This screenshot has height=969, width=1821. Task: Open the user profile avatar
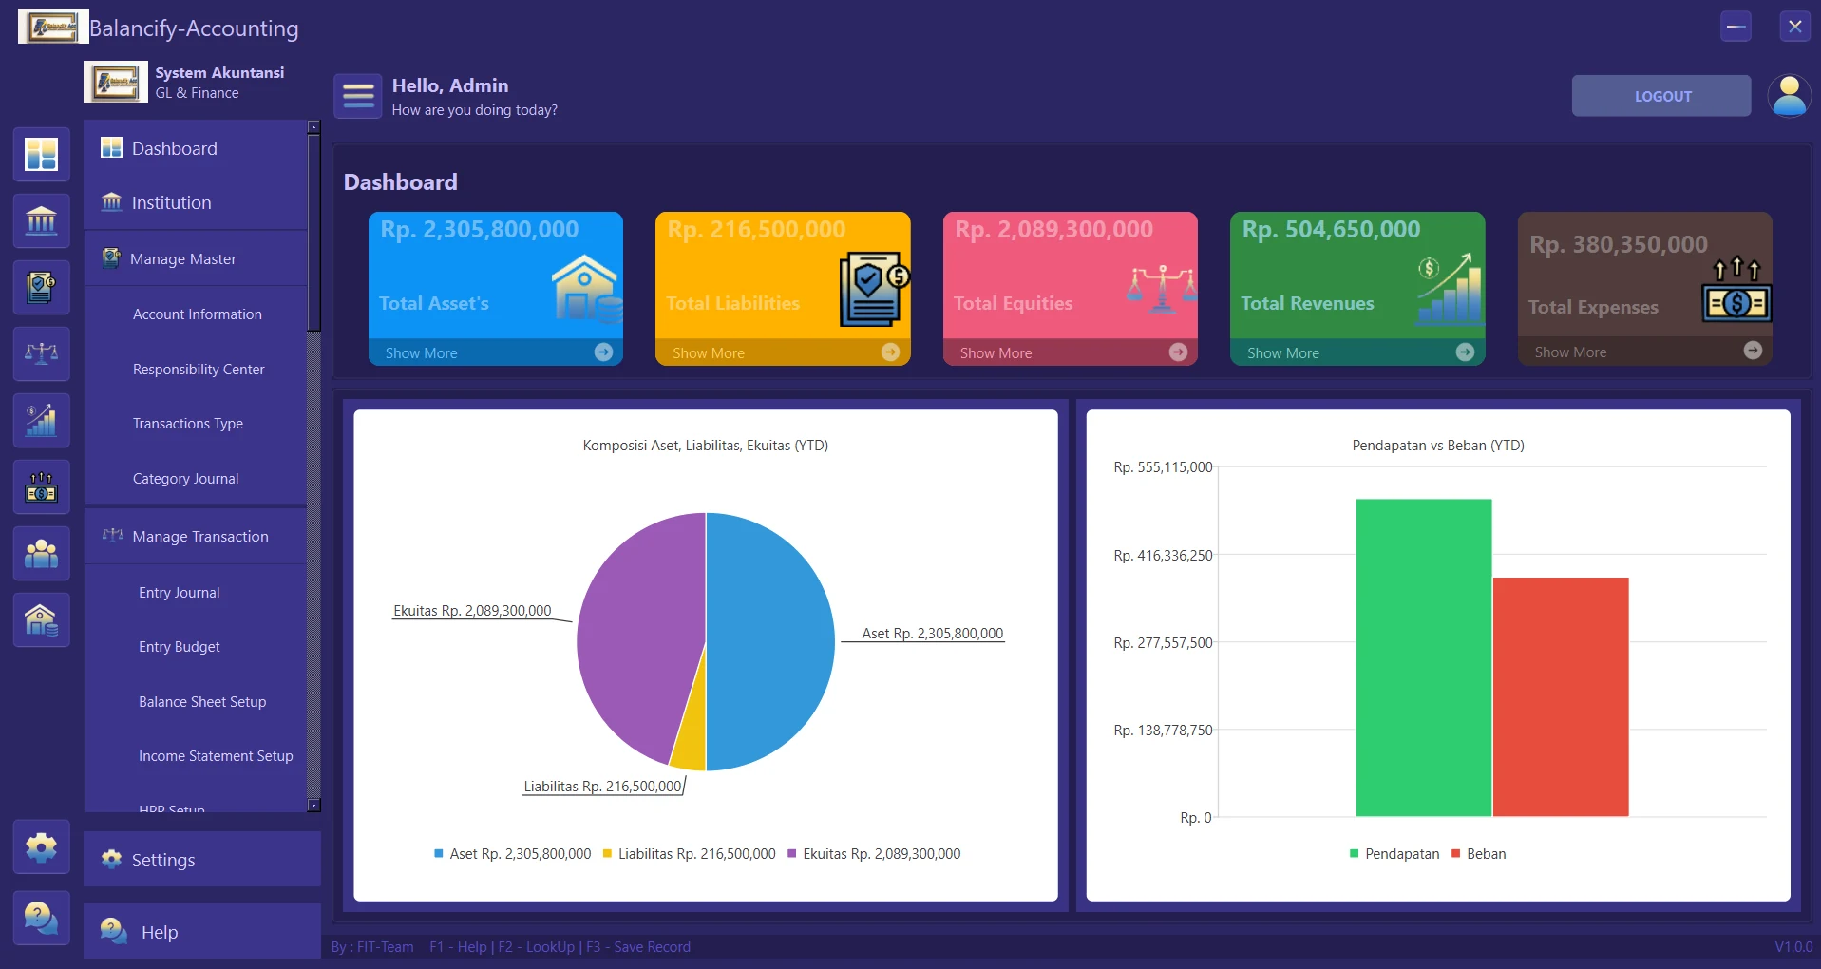click(x=1789, y=96)
